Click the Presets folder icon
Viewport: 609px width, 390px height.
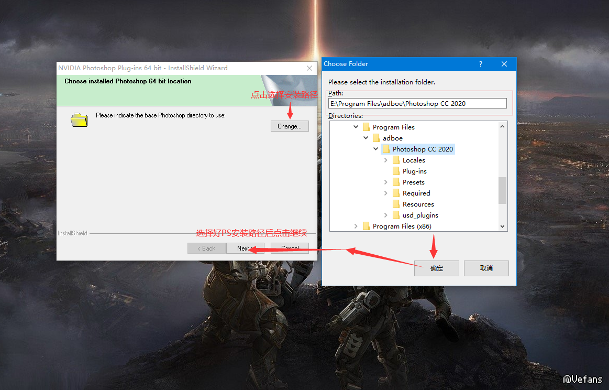[x=396, y=182]
